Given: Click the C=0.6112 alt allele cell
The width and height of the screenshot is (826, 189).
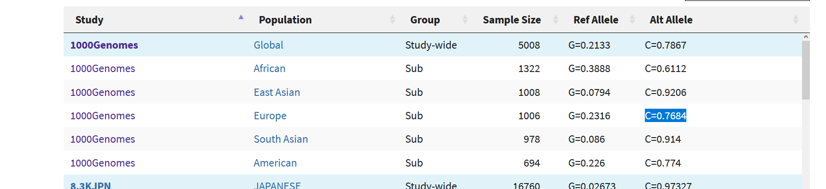Looking at the screenshot, I should 666,68.
